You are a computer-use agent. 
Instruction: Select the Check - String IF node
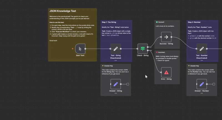click(143, 49)
